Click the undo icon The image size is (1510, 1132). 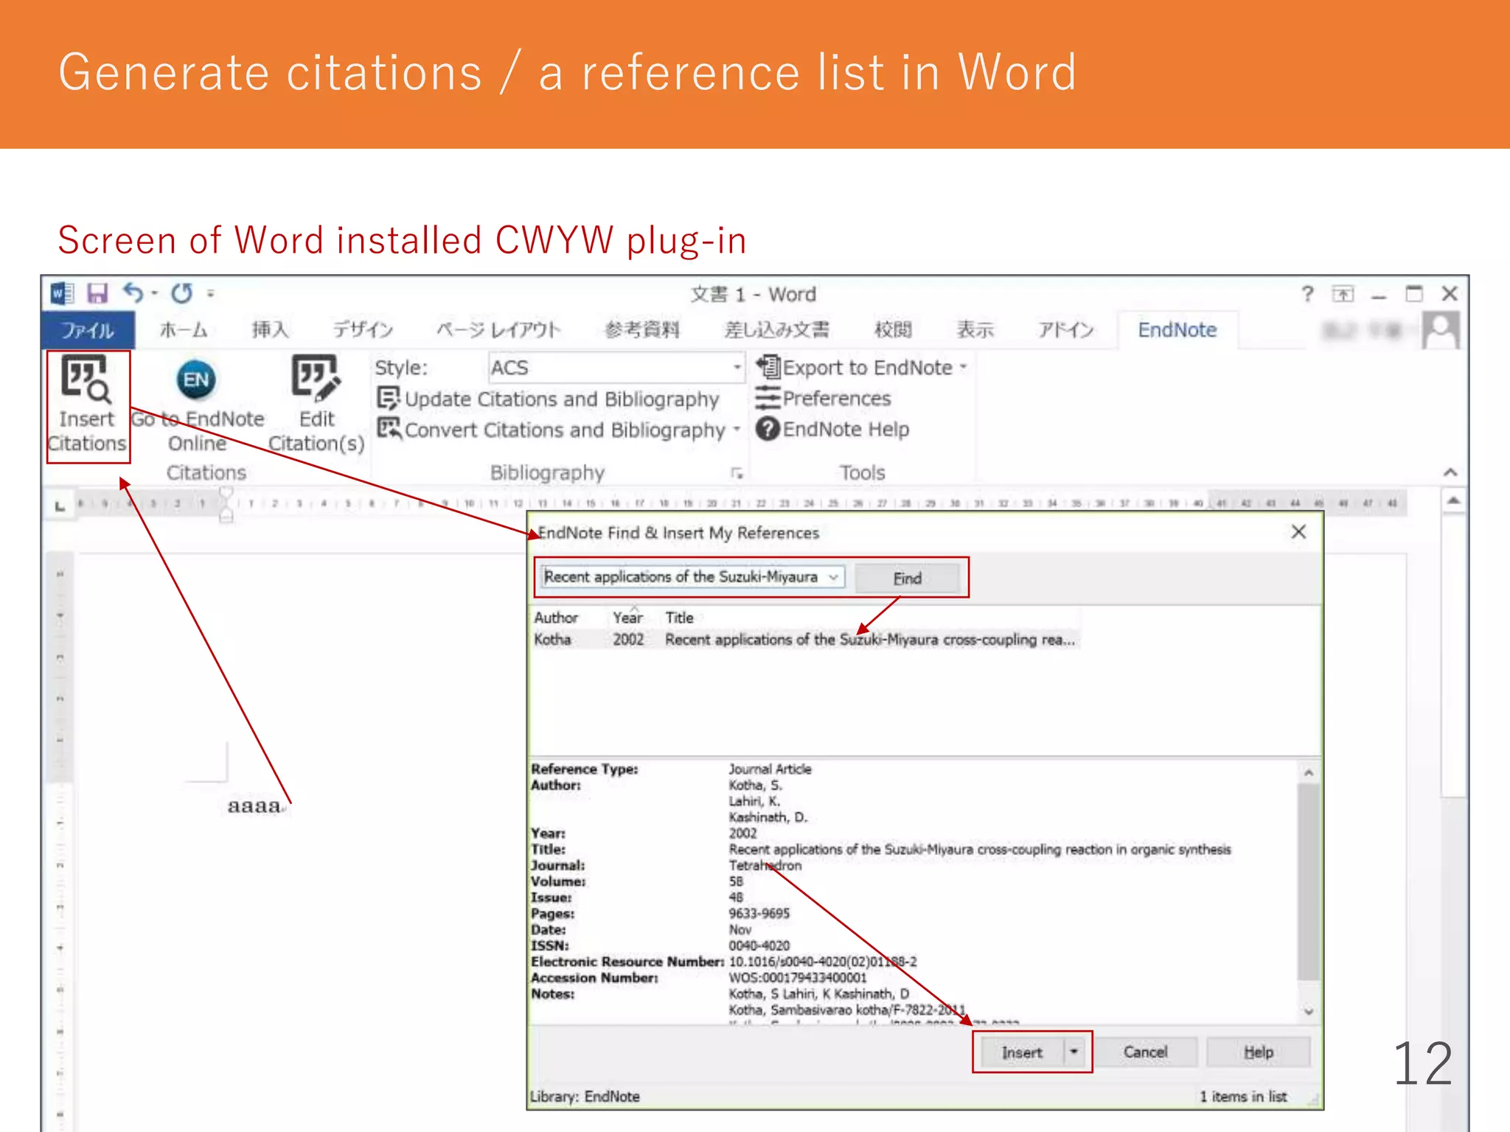(x=133, y=293)
